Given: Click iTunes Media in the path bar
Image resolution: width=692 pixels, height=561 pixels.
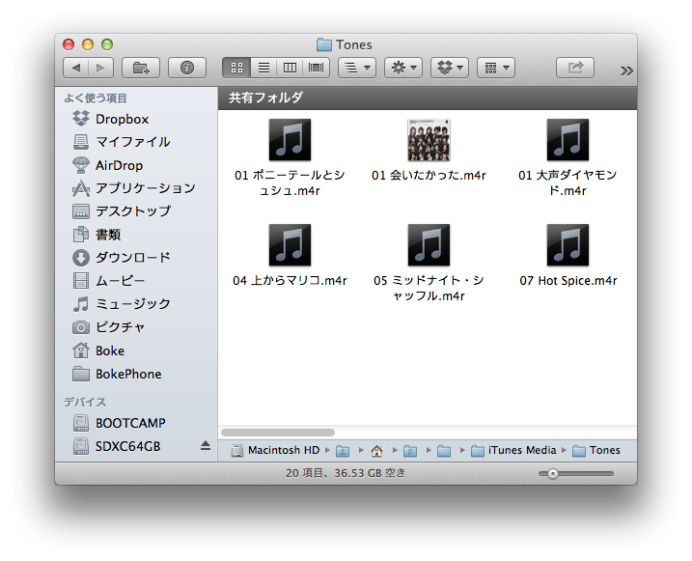Looking at the screenshot, I should coord(514,450).
